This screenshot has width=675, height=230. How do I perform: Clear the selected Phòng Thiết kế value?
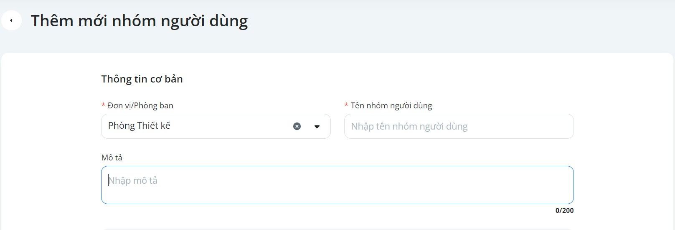click(x=297, y=126)
